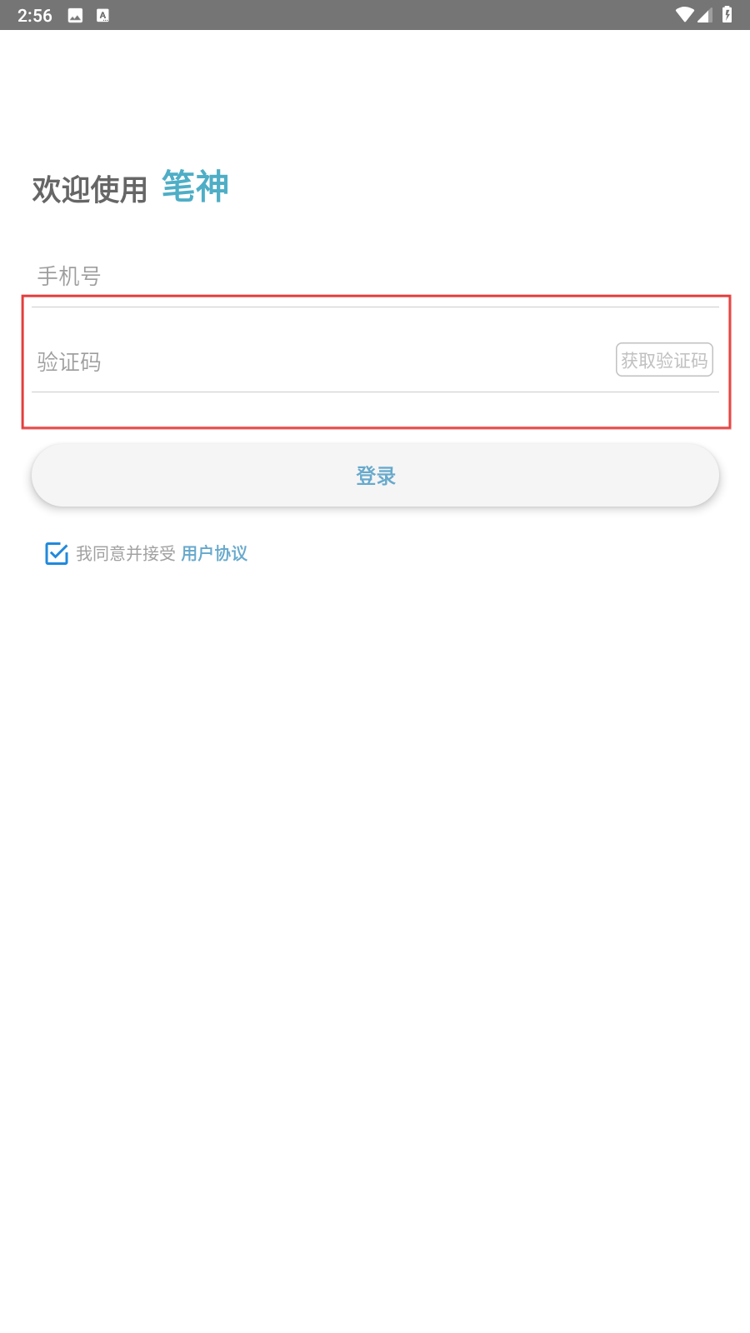Tap the image notification icon in status bar
This screenshot has width=750, height=1333.
(75, 15)
